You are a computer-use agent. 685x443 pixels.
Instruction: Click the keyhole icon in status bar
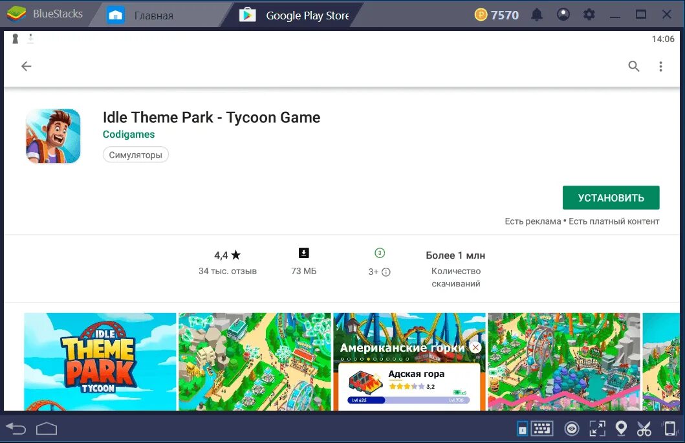[16, 39]
